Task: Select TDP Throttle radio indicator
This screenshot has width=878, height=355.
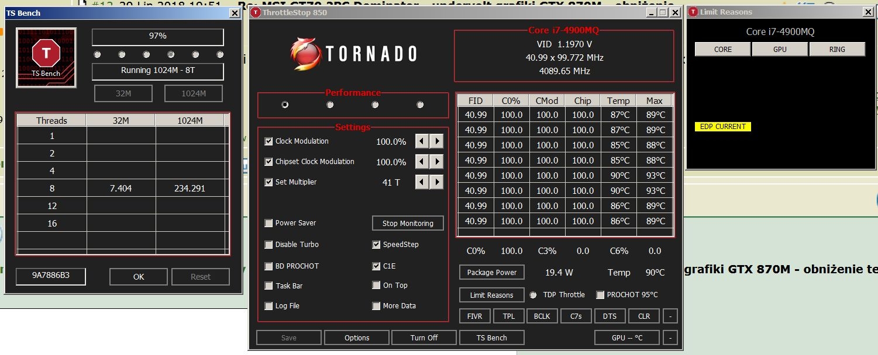Action: pos(533,295)
